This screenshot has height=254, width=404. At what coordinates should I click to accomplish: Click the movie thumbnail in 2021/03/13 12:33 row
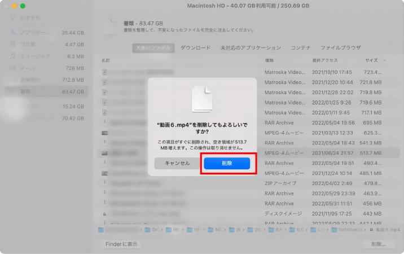tap(104, 133)
